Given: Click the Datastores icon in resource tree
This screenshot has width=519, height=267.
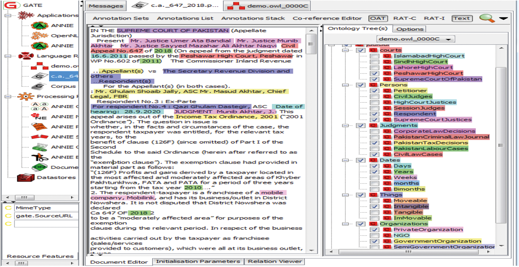Looking at the screenshot, I should pos(26,178).
